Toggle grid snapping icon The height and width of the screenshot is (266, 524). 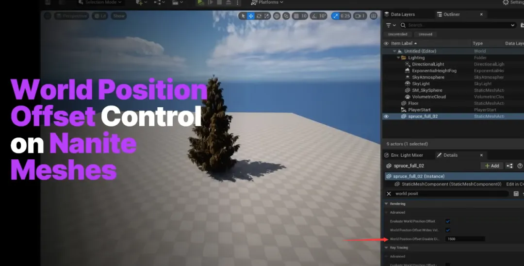click(296, 16)
